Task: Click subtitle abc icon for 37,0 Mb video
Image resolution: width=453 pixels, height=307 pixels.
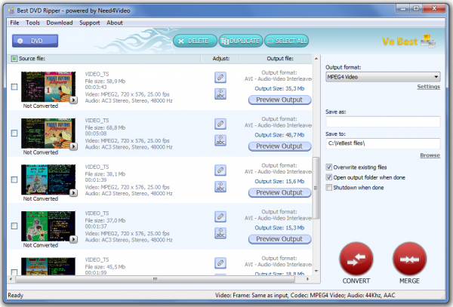Action: point(220,233)
